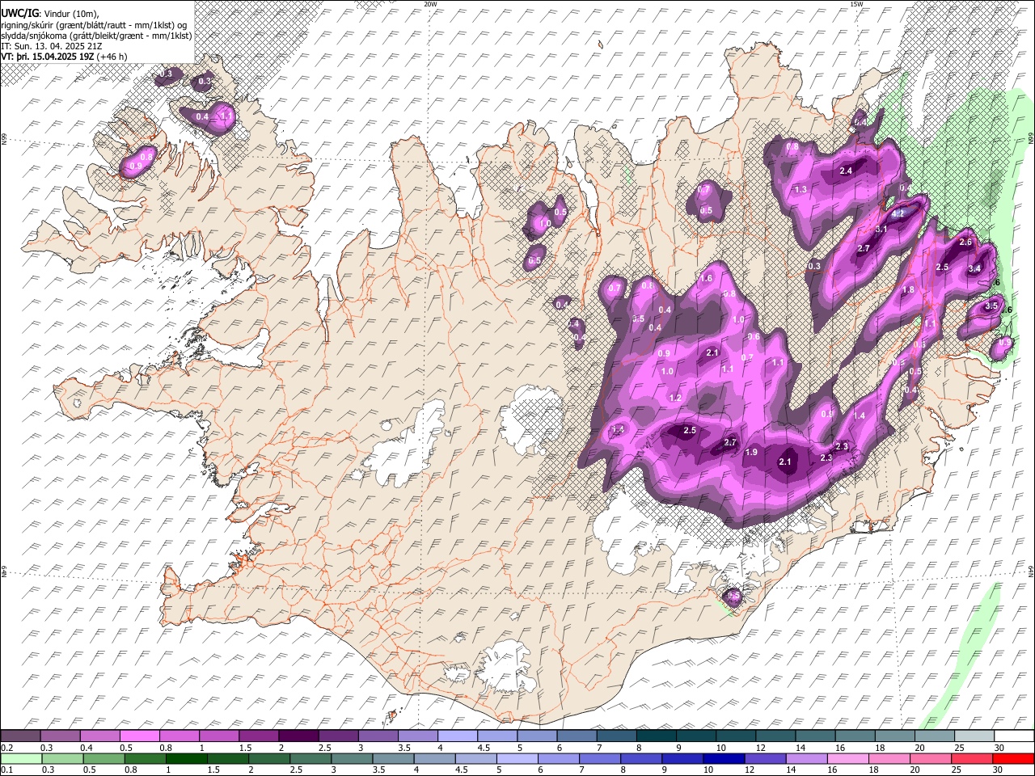Click the "UWC/IG: Vindur (10m)" title line
Screen dimensions: 1035x776
pyautogui.click(x=51, y=13)
